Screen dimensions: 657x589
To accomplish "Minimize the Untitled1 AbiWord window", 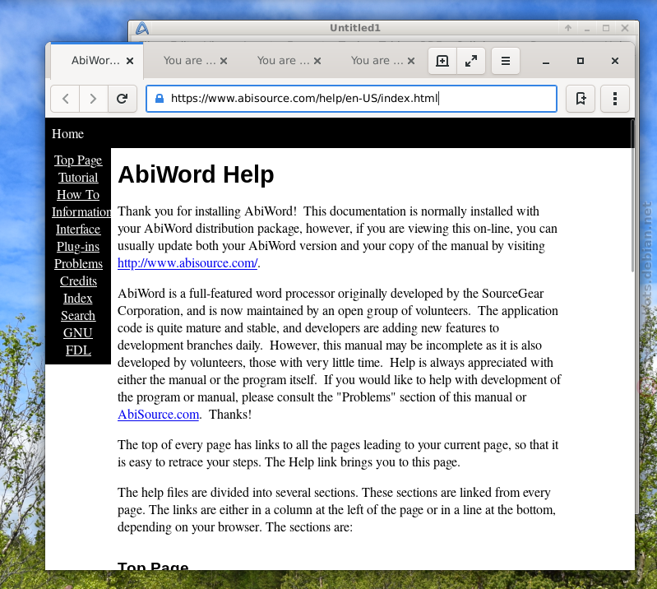I will (x=587, y=28).
